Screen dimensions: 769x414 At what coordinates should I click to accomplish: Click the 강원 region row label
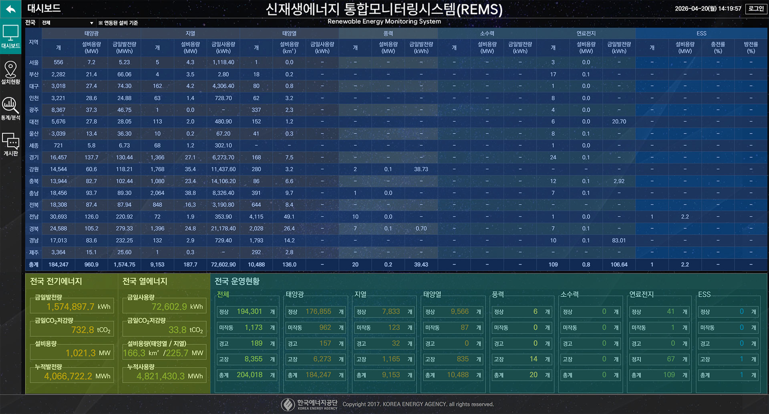[x=34, y=169]
